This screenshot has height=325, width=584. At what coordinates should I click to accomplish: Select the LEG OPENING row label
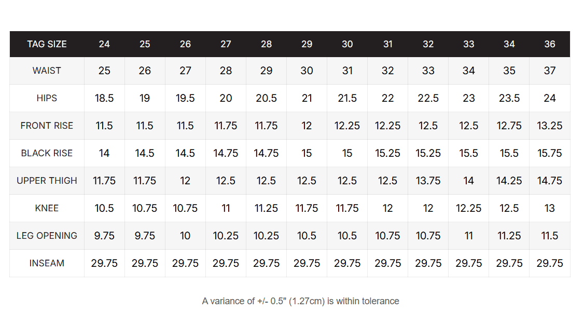point(47,236)
